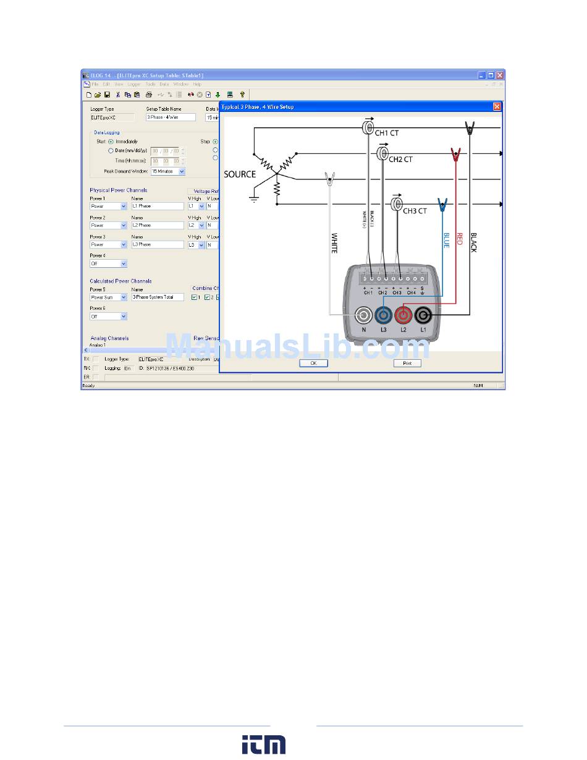Viewport: 587px width, 760px height.
Task: Click the Cut scissors icon
Action: pos(118,95)
